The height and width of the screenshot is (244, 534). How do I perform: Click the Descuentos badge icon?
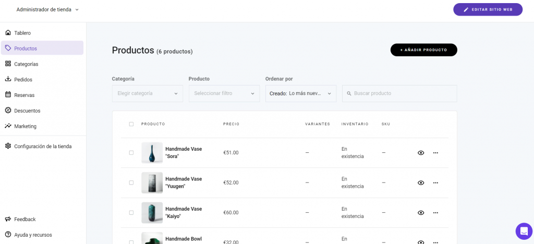pyautogui.click(x=8, y=111)
